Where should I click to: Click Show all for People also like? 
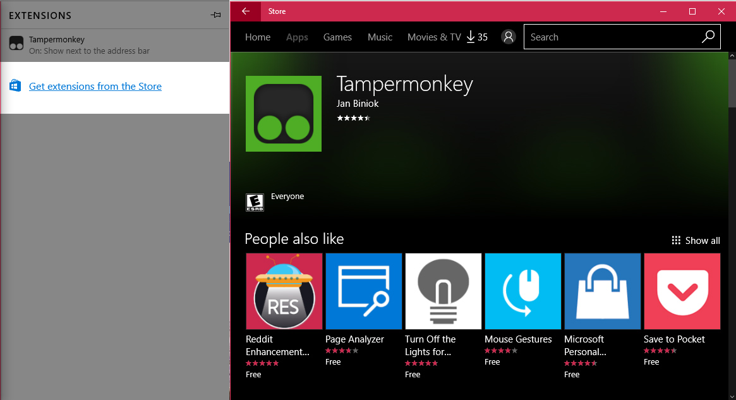[x=696, y=241]
